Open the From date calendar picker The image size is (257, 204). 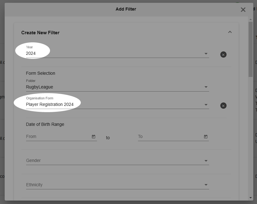[94, 136]
